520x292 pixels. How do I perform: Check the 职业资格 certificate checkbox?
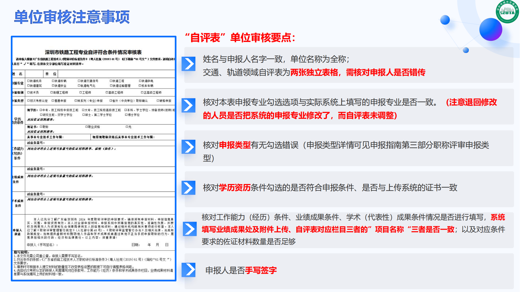click(x=87, y=127)
